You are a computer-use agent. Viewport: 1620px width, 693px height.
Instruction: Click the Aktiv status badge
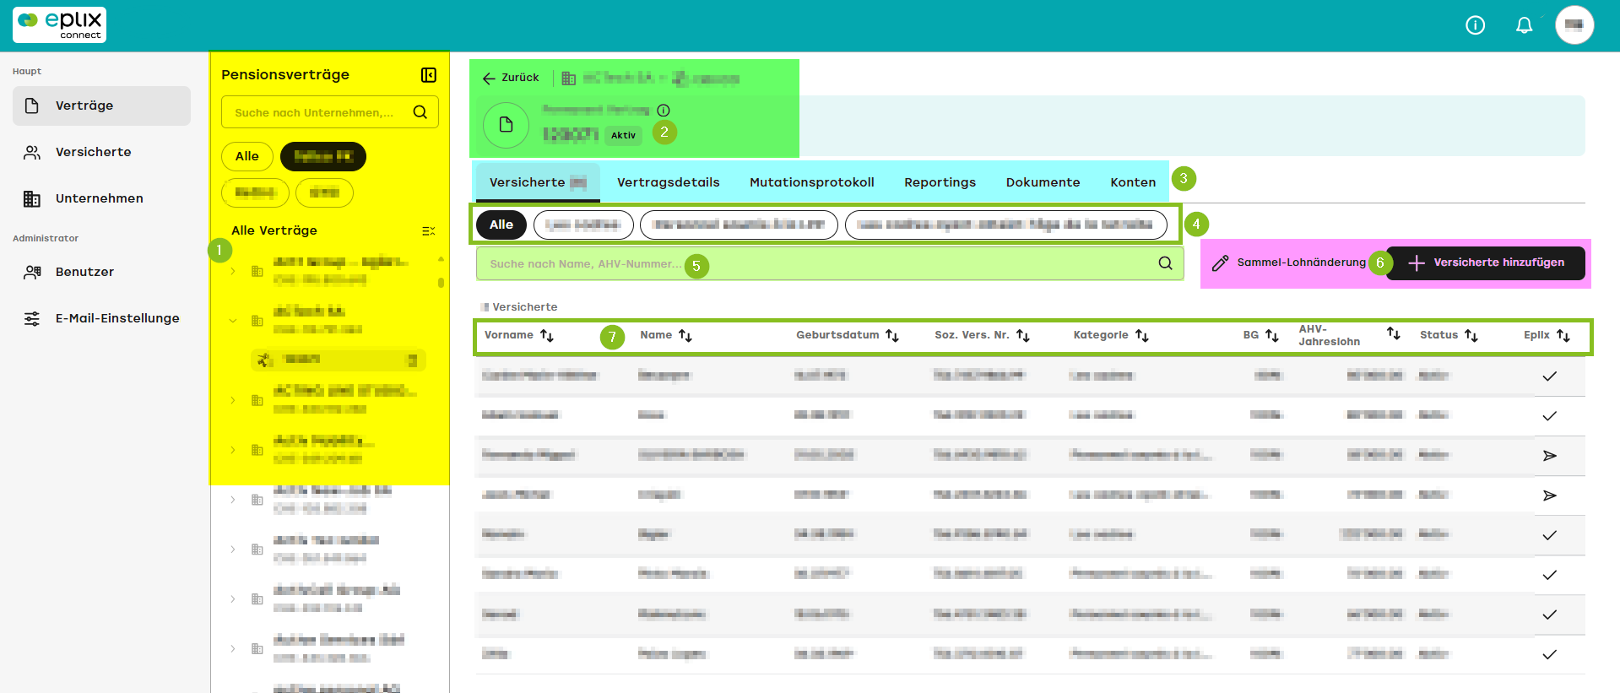(623, 135)
